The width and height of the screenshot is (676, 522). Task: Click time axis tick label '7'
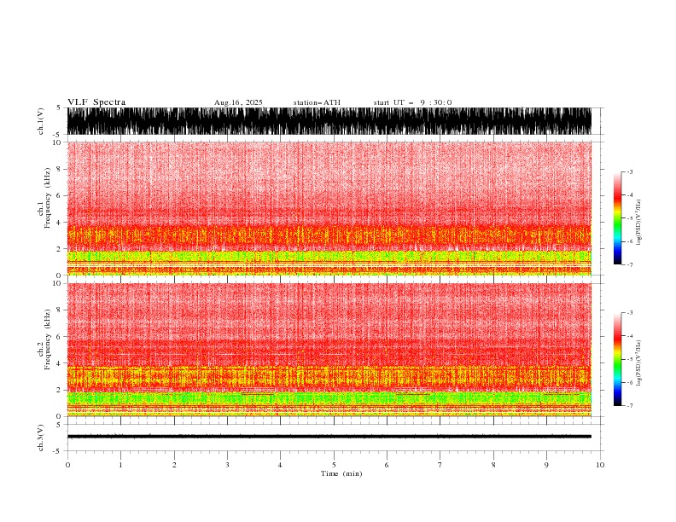click(x=440, y=465)
